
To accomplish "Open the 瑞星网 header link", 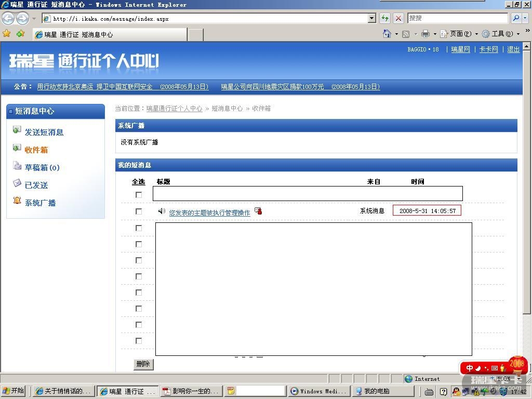I will click(x=460, y=49).
